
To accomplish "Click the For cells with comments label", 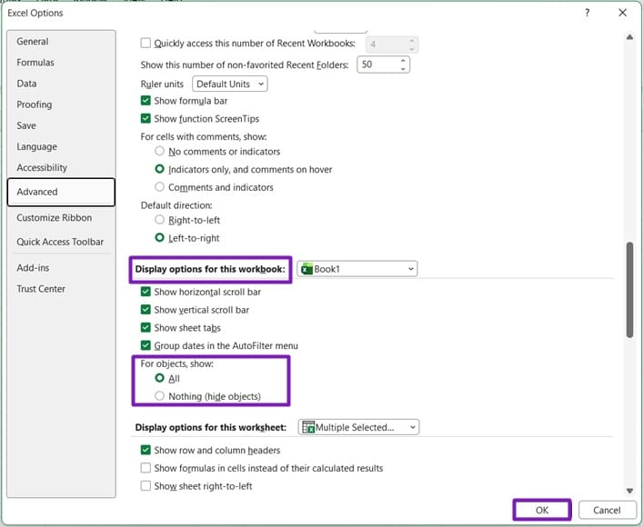I will [204, 136].
